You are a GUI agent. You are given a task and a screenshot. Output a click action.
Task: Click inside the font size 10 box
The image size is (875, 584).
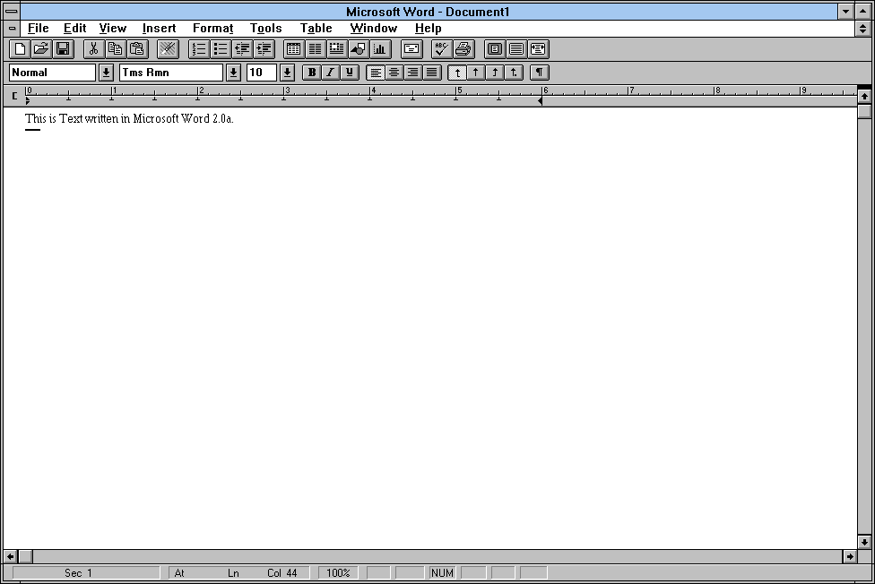[262, 73]
